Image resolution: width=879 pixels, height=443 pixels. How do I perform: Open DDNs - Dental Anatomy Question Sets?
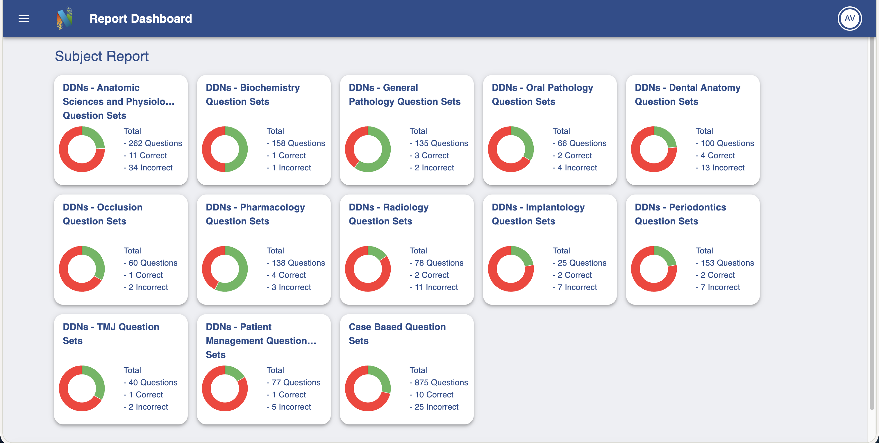pos(687,94)
